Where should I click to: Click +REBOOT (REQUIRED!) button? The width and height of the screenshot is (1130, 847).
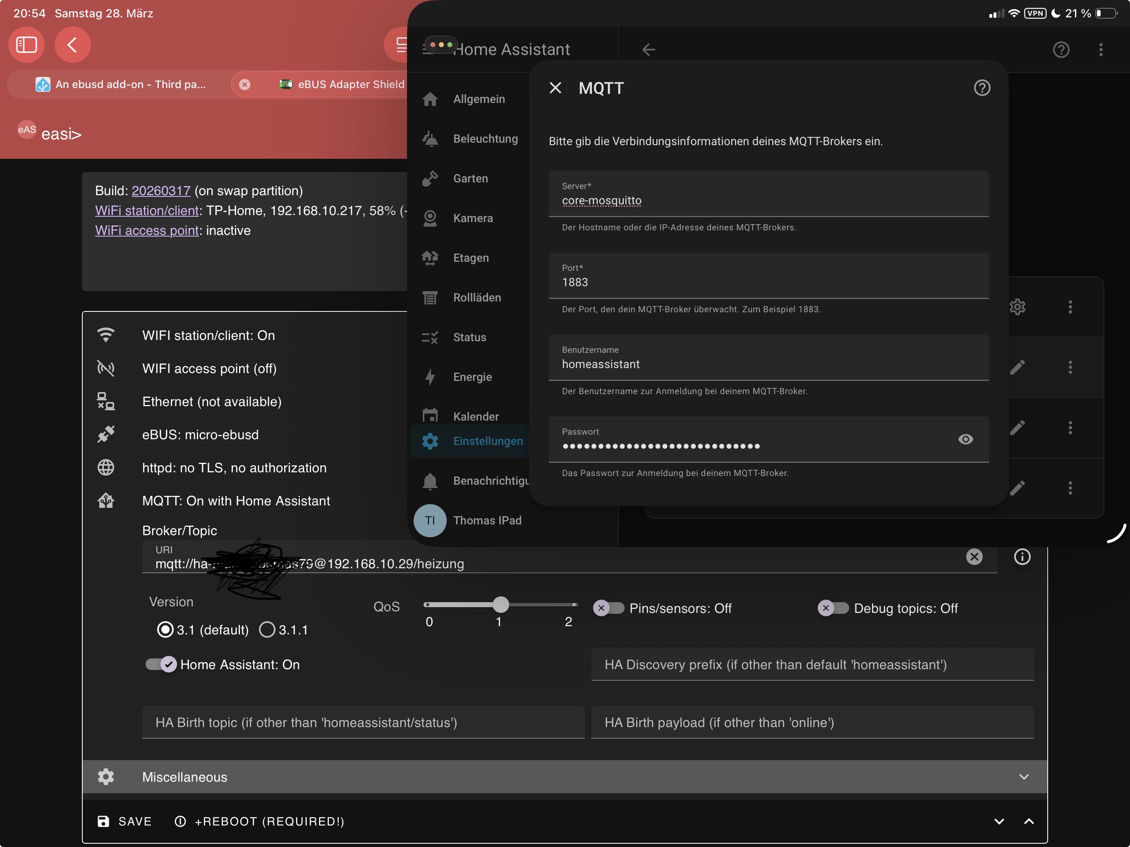point(259,821)
